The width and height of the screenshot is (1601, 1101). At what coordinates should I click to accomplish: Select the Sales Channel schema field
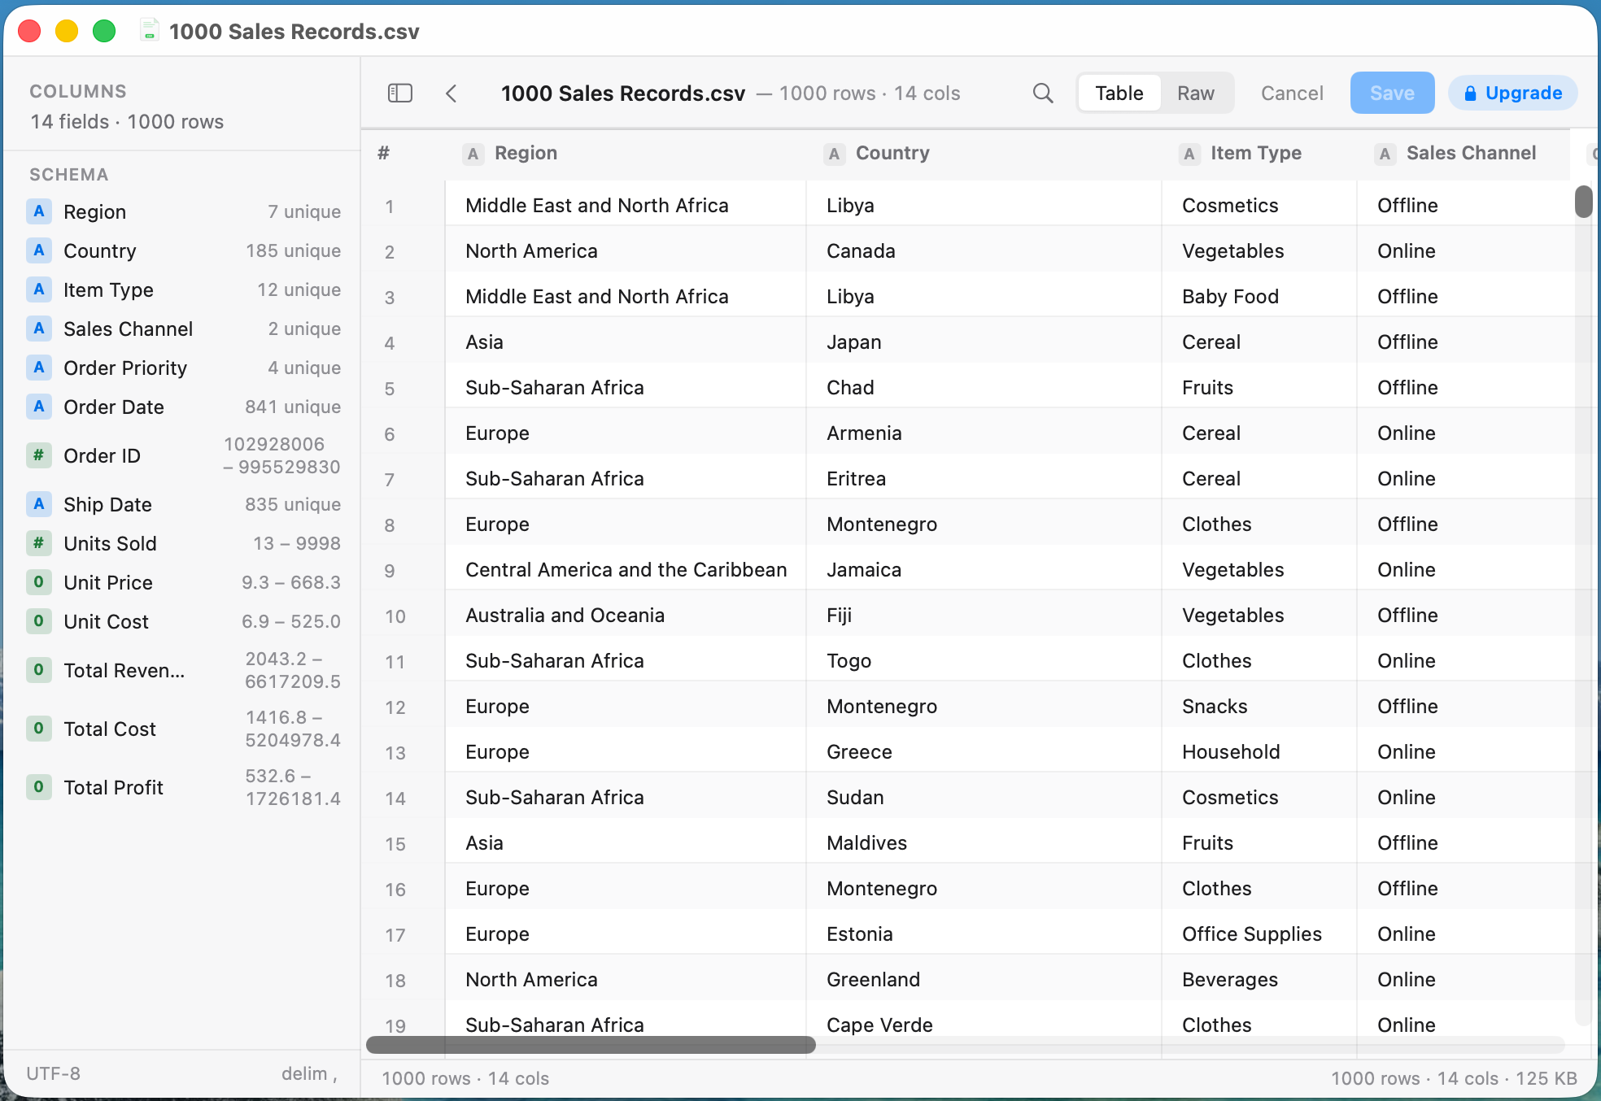click(184, 329)
